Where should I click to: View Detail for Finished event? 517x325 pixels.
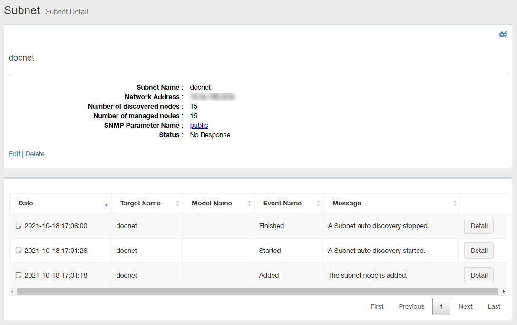(x=478, y=226)
